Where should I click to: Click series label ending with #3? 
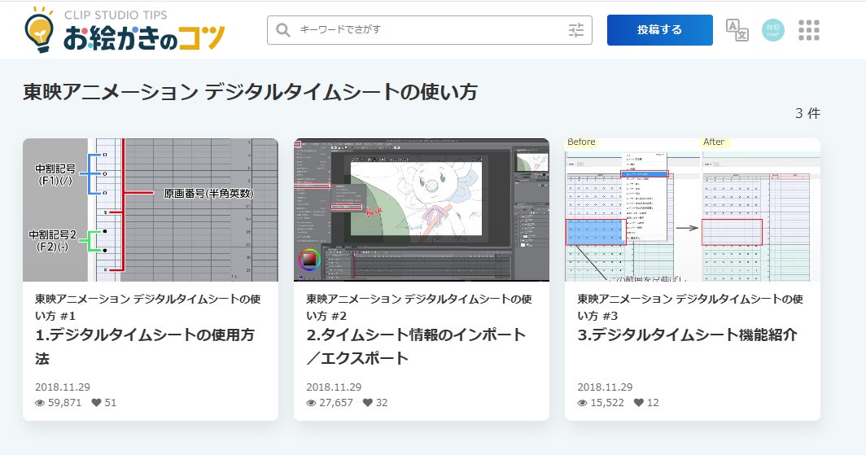(690, 307)
